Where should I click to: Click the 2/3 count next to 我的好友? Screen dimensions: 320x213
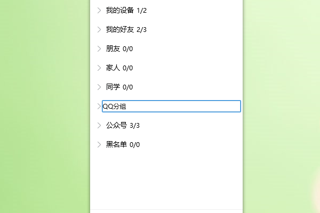[141, 29]
